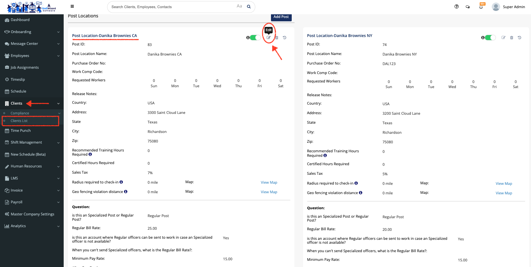The image size is (531, 267).
Task: Go to Dashboard in sidebar
Action: pyautogui.click(x=20, y=20)
